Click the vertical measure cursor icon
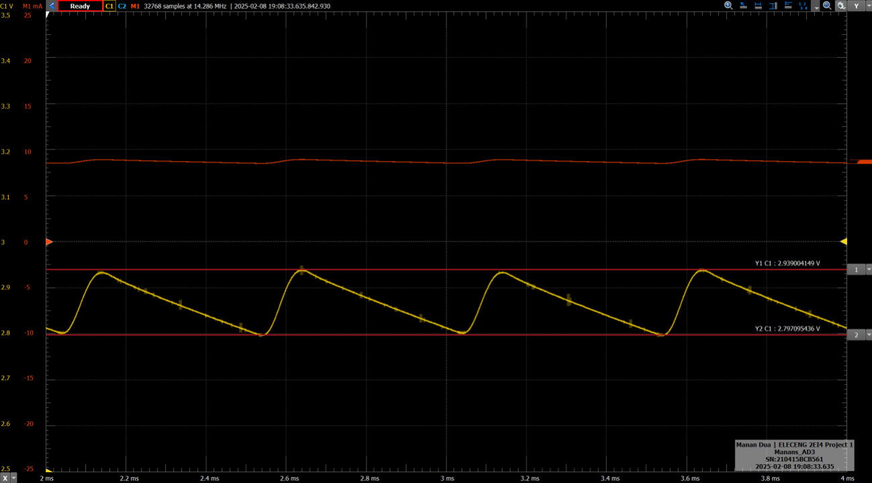Viewport: 872px width, 483px height. pos(773,5)
